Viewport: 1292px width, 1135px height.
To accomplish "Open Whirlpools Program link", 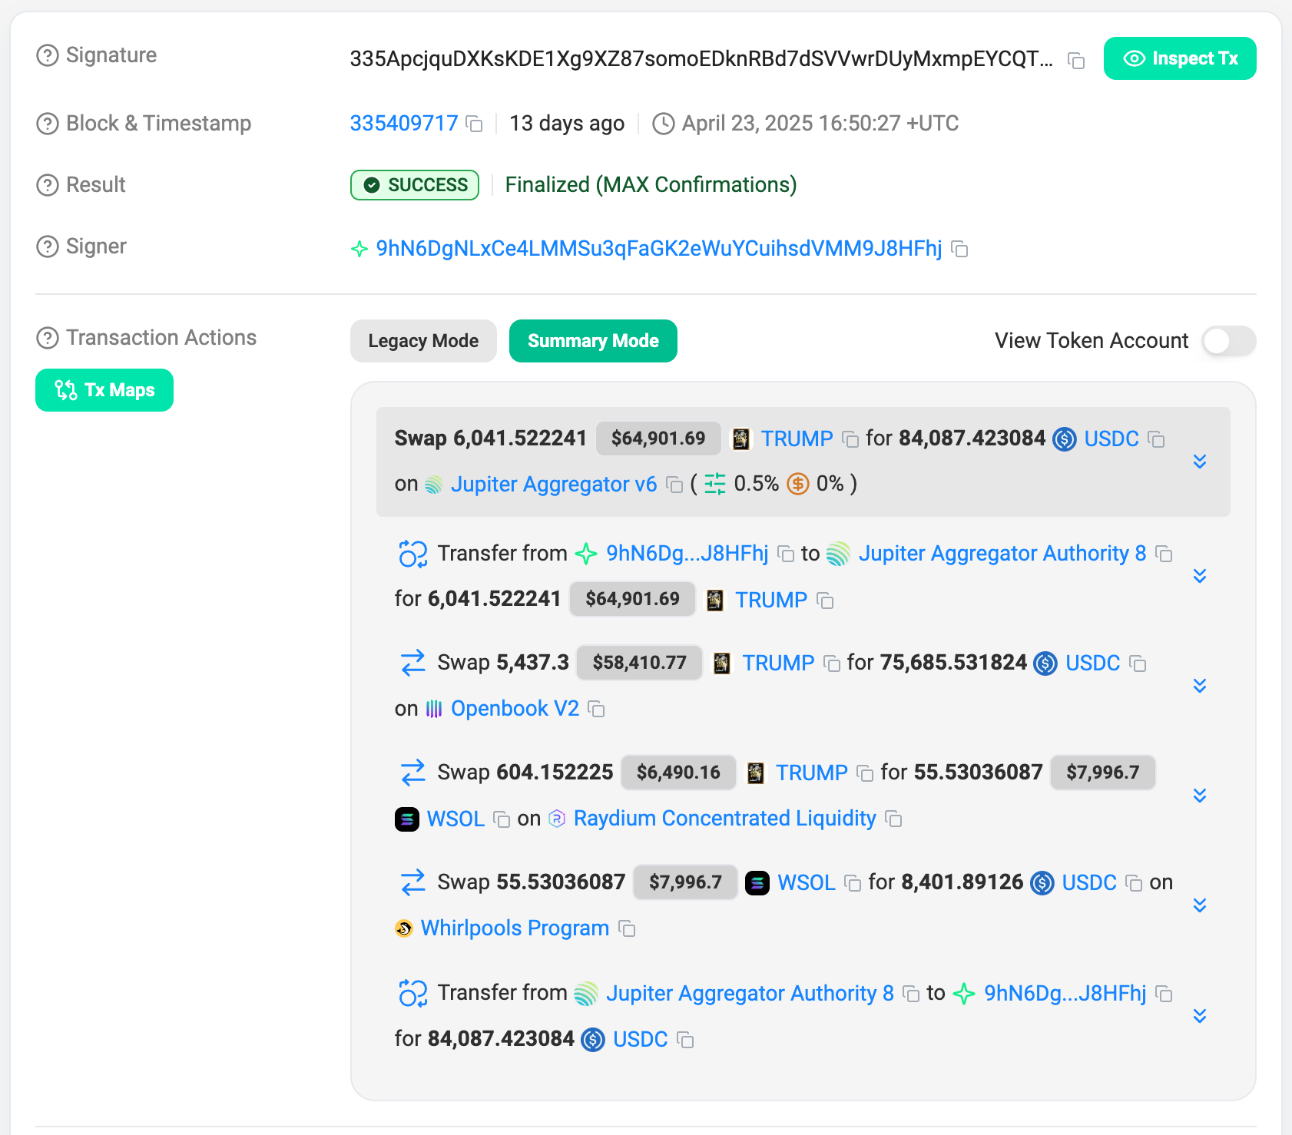I will (x=515, y=928).
